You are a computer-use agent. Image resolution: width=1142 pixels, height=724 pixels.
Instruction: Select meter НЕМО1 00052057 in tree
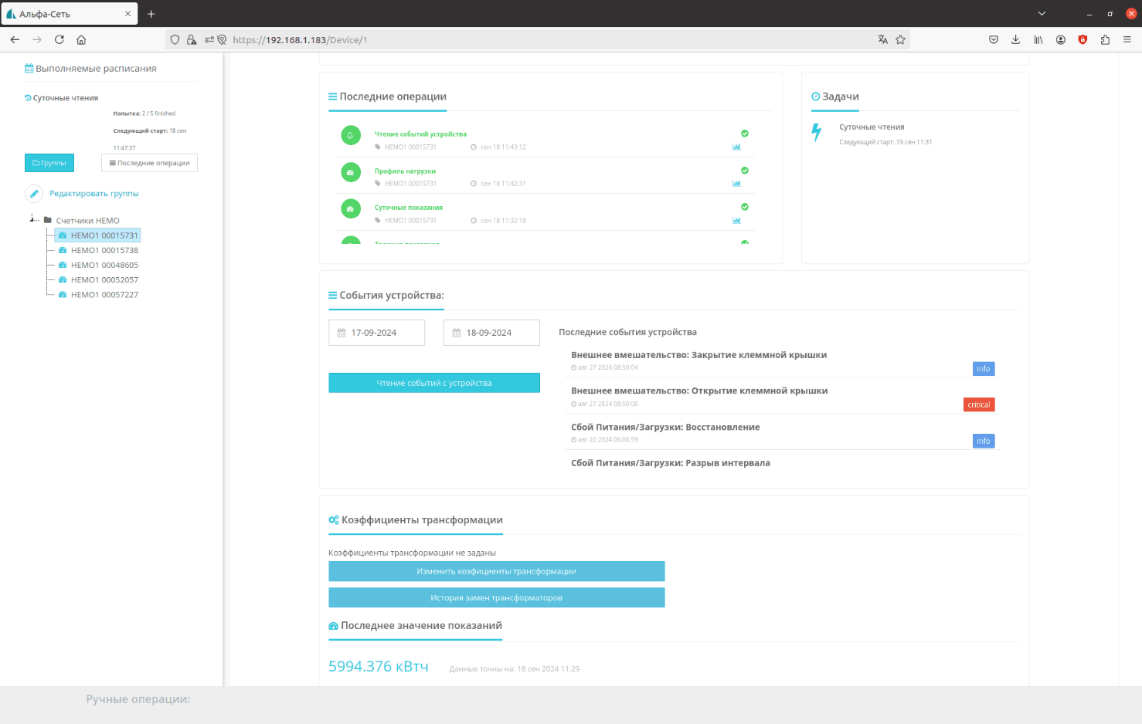click(104, 279)
